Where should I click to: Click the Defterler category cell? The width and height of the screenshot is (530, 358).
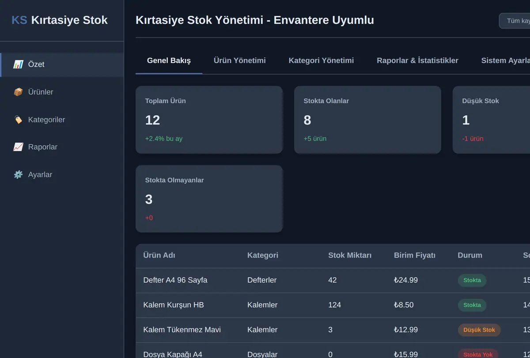tap(262, 280)
